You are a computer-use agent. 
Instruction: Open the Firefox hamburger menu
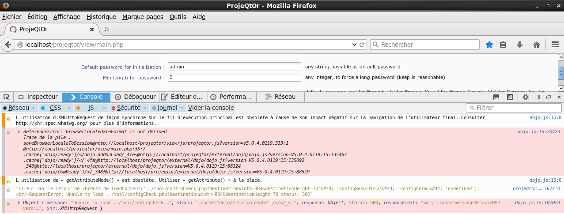(555, 45)
